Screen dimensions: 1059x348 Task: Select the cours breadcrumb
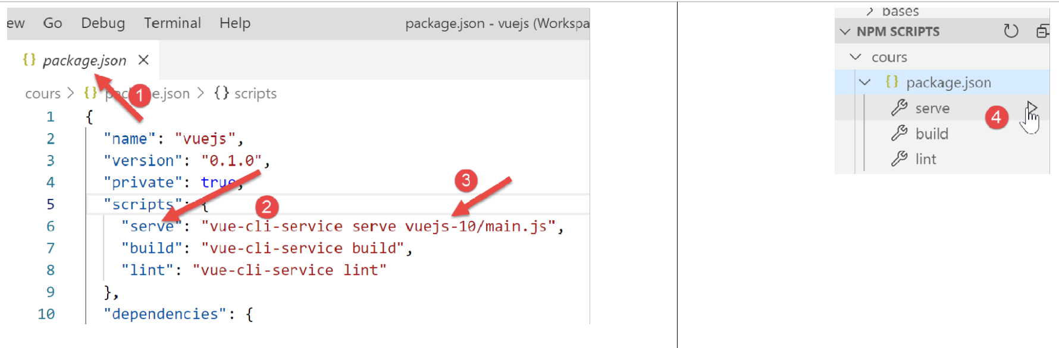tap(43, 94)
